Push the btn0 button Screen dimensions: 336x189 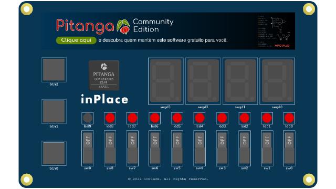tap(54, 153)
